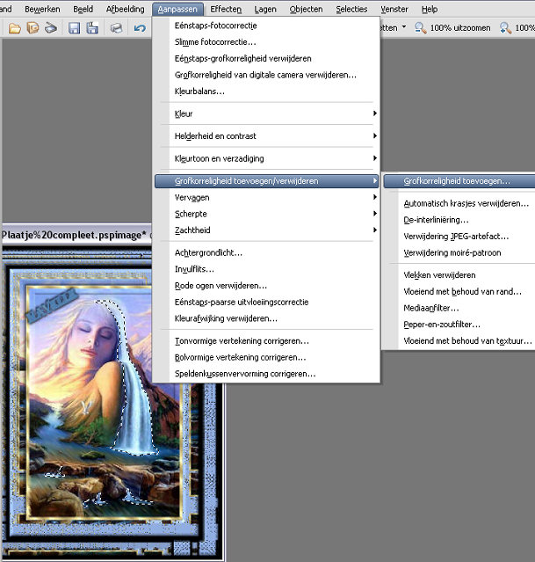Expand the Zachtheid submenu arrow
This screenshot has width=535, height=562.
374,230
